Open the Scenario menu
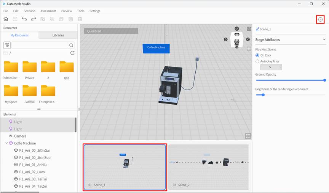 [x=29, y=11]
